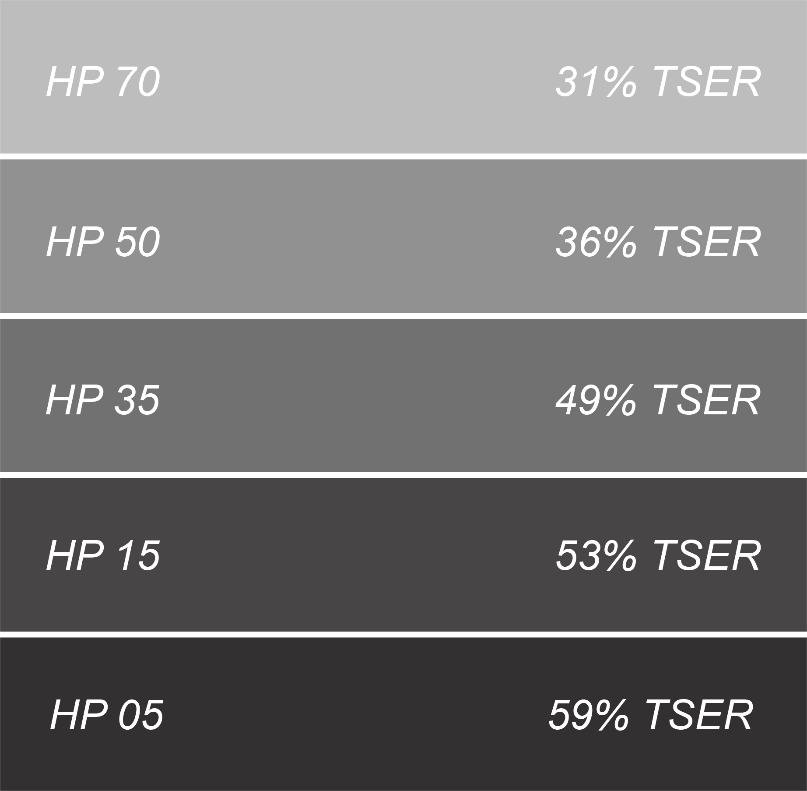The width and height of the screenshot is (807, 791).
Task: Select the 36% TSER value
Action: (x=658, y=241)
